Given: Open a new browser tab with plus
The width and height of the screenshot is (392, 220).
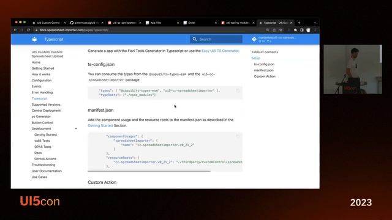Looking at the screenshot, I should tap(299, 23).
